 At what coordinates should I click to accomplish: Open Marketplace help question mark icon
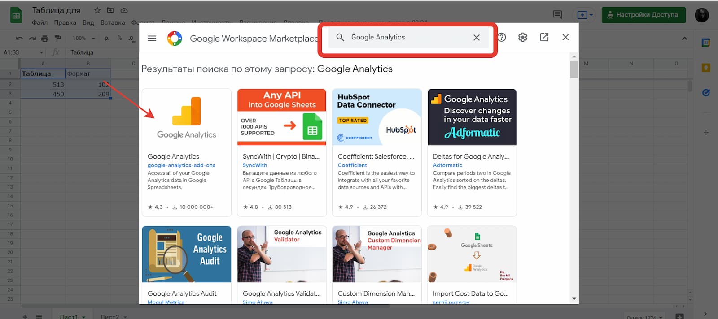[x=502, y=38]
